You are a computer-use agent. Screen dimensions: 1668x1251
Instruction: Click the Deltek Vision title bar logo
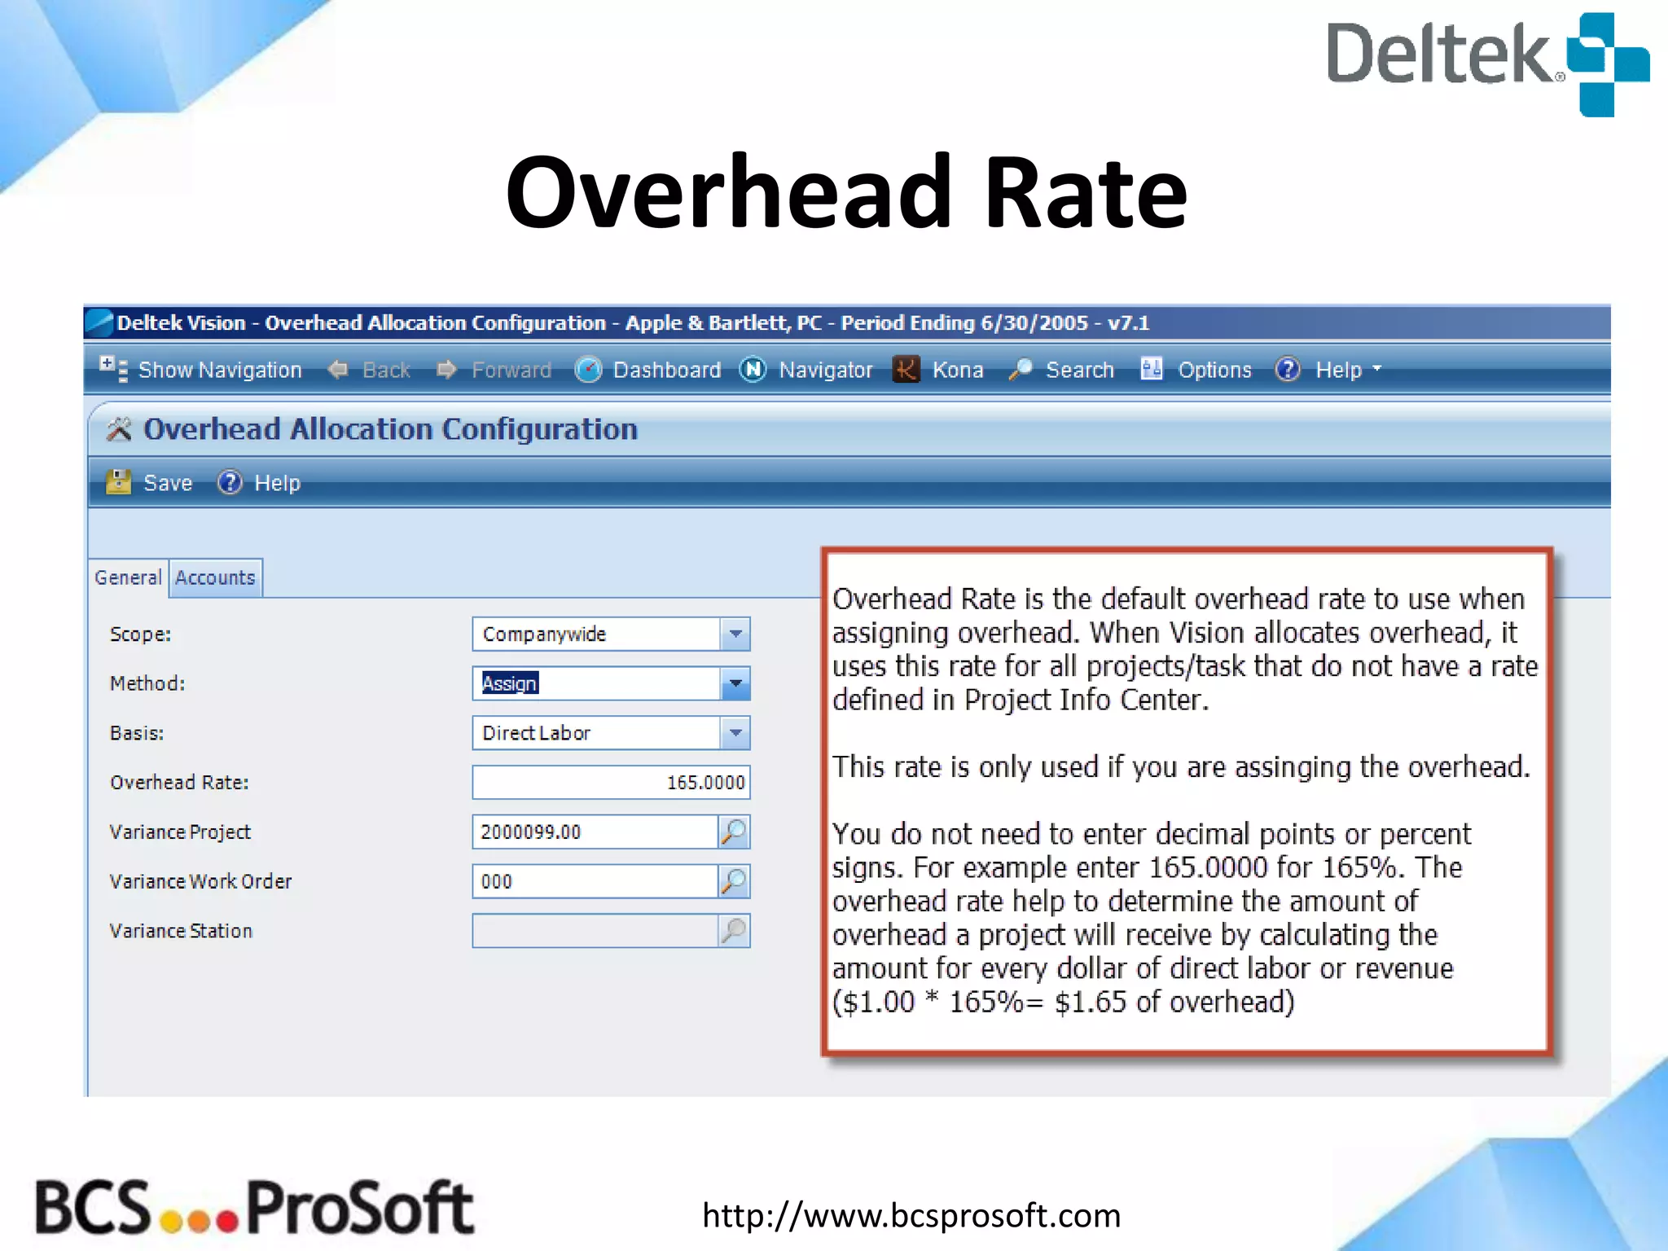pyautogui.click(x=99, y=323)
